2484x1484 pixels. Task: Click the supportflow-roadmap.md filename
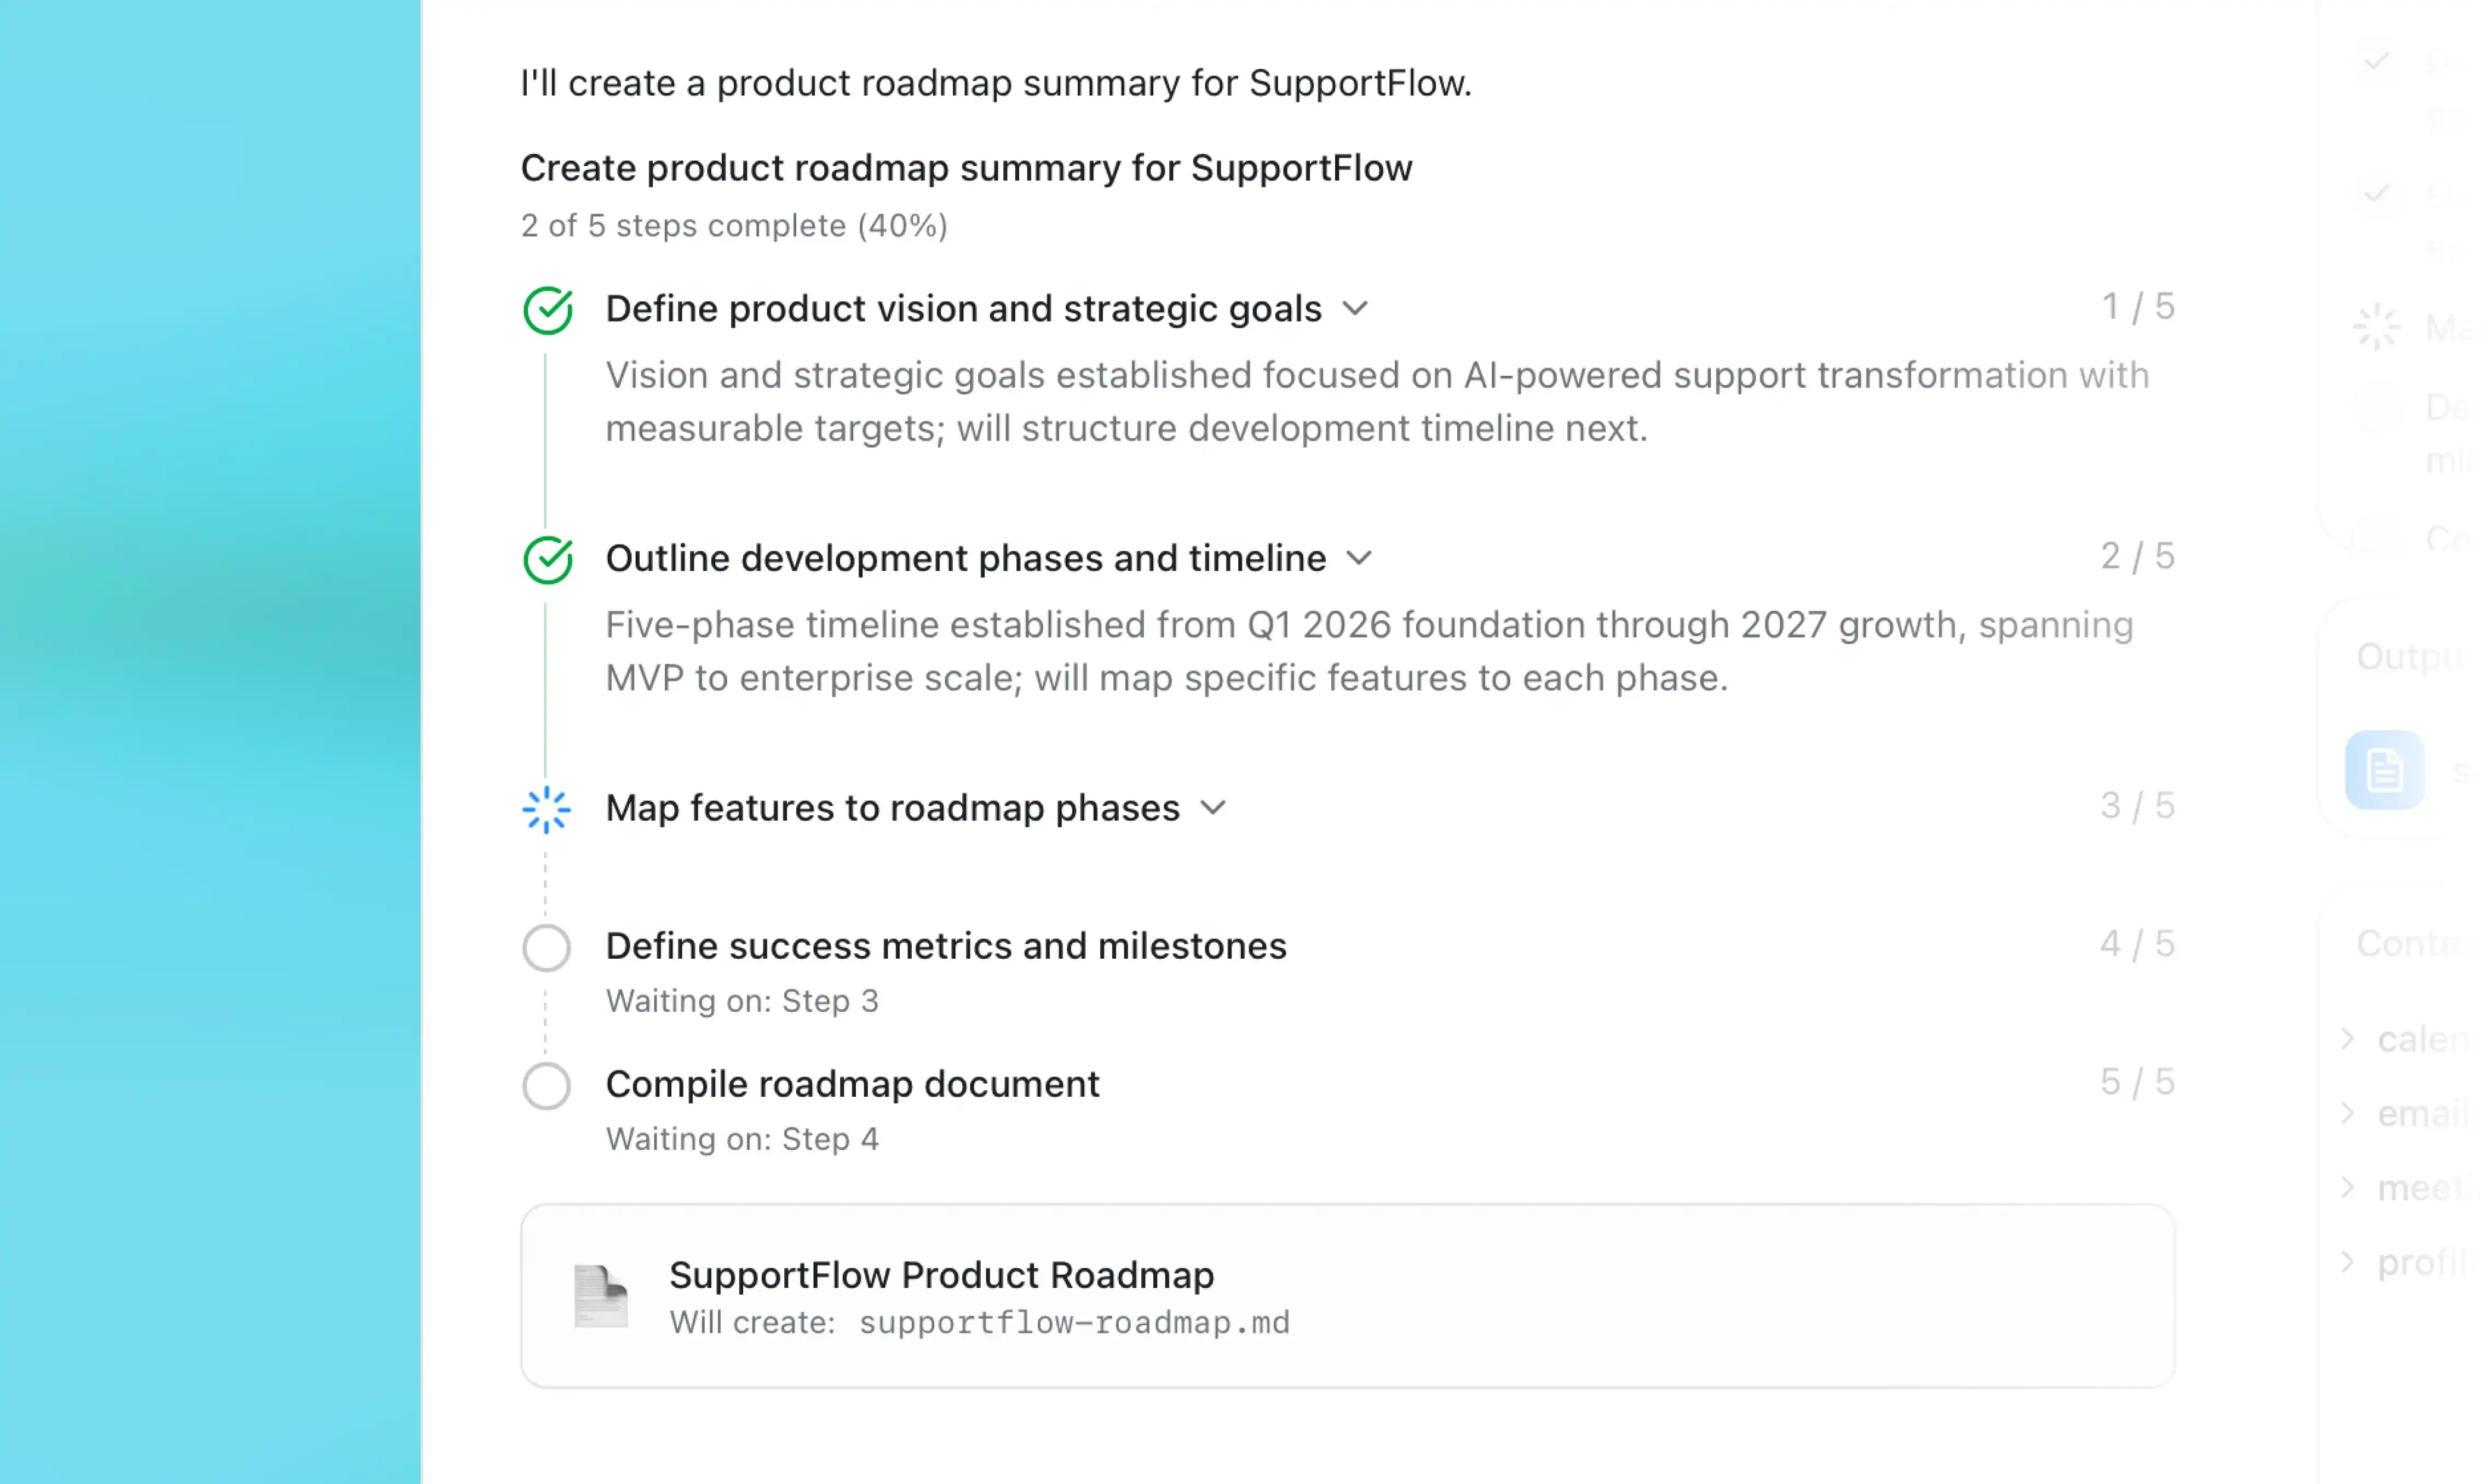(x=1073, y=1323)
